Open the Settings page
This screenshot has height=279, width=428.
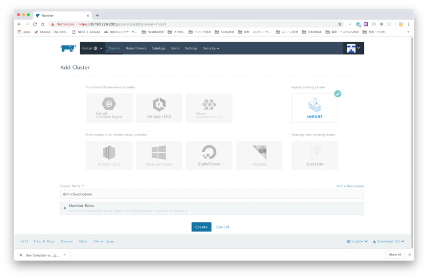click(191, 48)
